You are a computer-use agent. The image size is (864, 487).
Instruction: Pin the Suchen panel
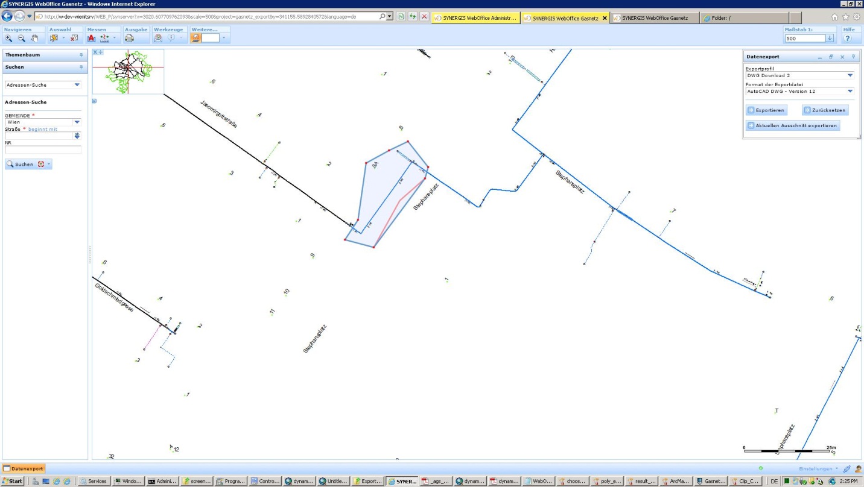click(81, 67)
